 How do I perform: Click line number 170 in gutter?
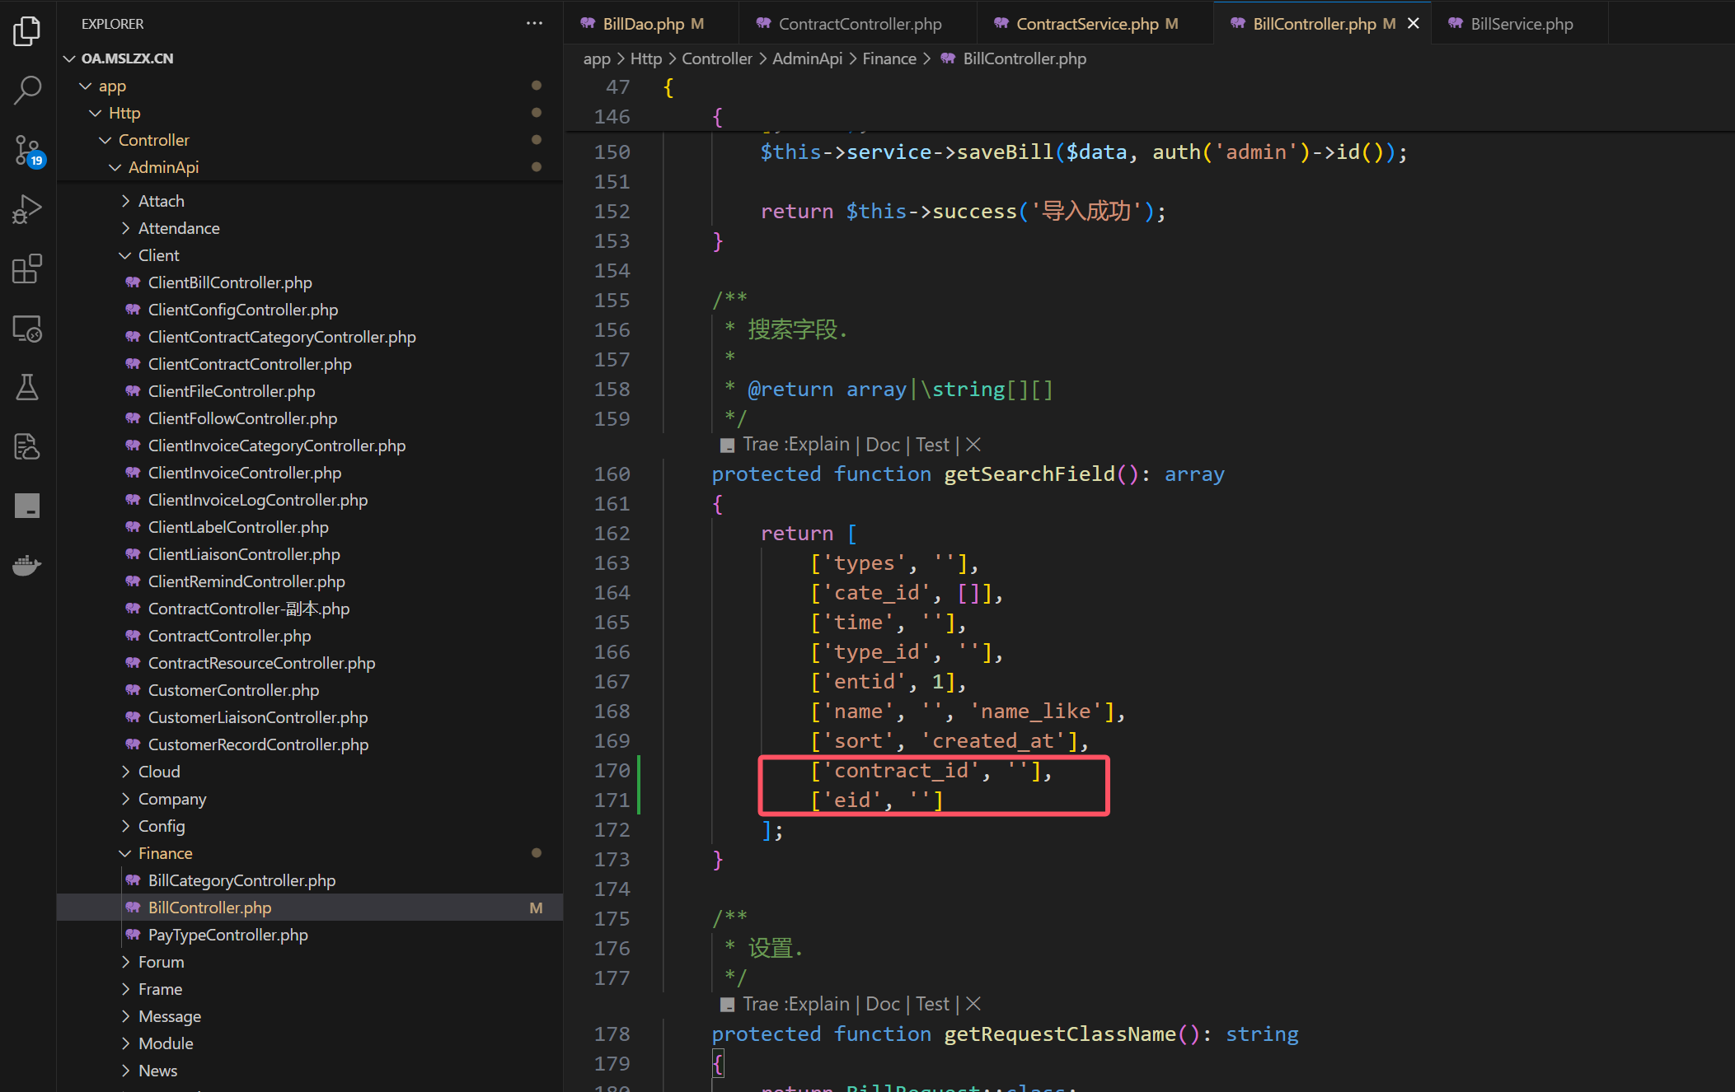click(x=612, y=771)
